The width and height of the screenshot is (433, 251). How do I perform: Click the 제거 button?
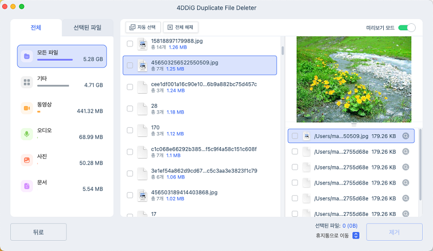coord(395,232)
